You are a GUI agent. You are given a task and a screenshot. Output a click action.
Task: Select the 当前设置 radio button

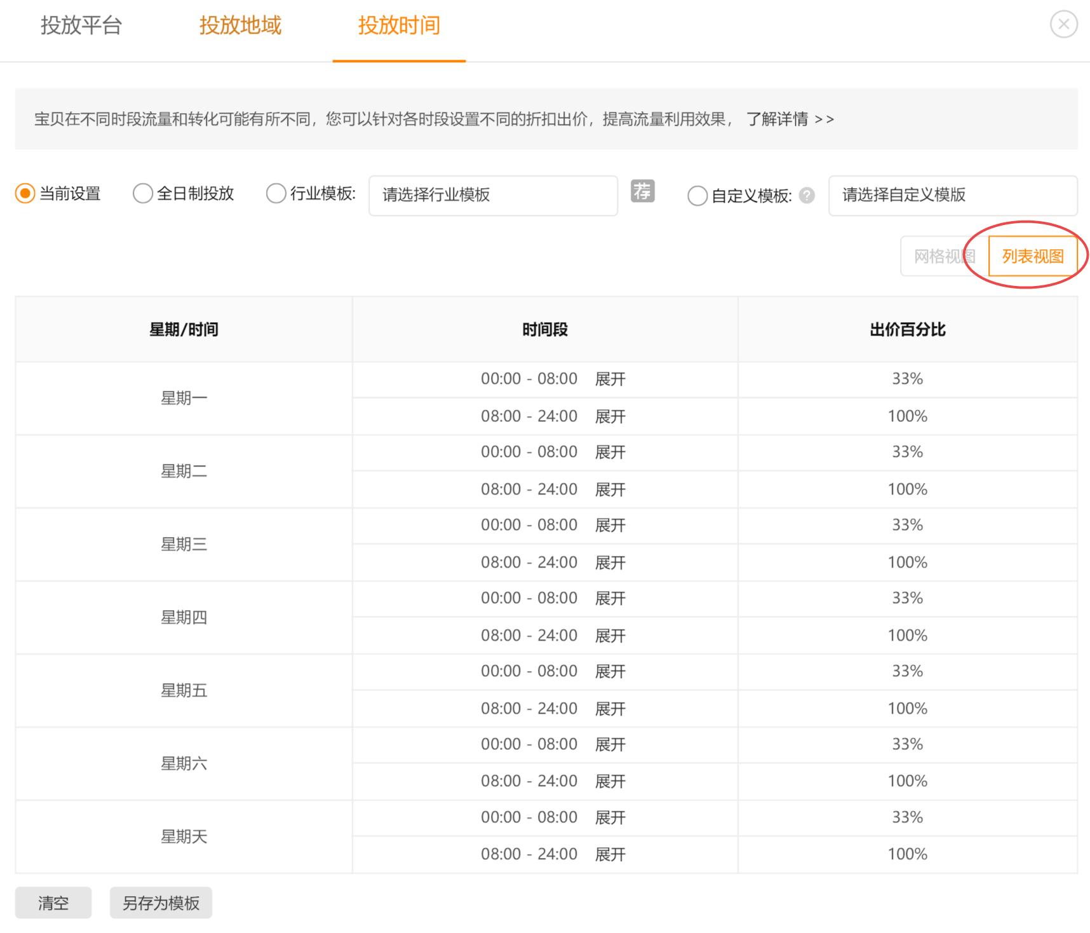24,194
